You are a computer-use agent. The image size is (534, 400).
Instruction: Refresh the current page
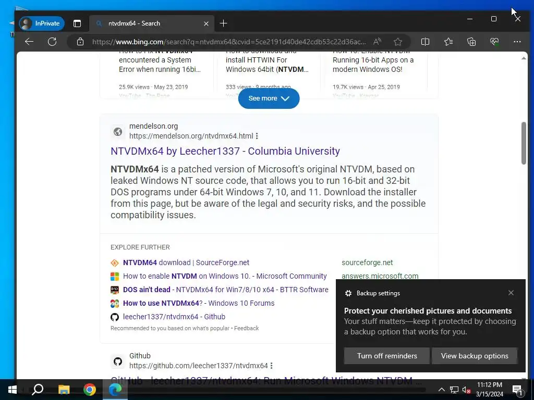tap(52, 42)
